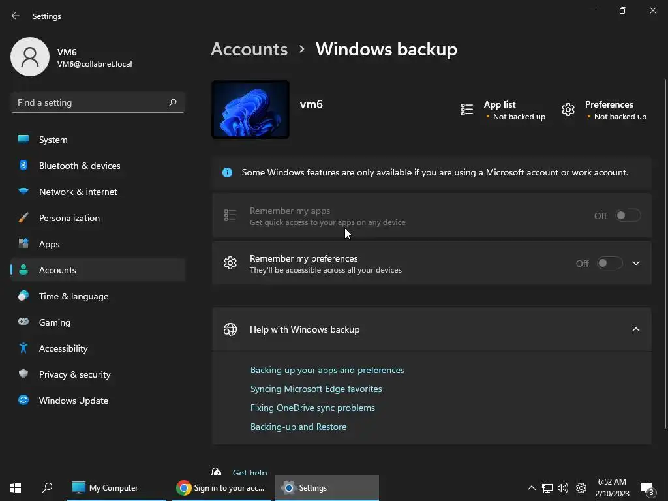
Task: Click the search magnifier in Find a setting
Action: coord(173,102)
